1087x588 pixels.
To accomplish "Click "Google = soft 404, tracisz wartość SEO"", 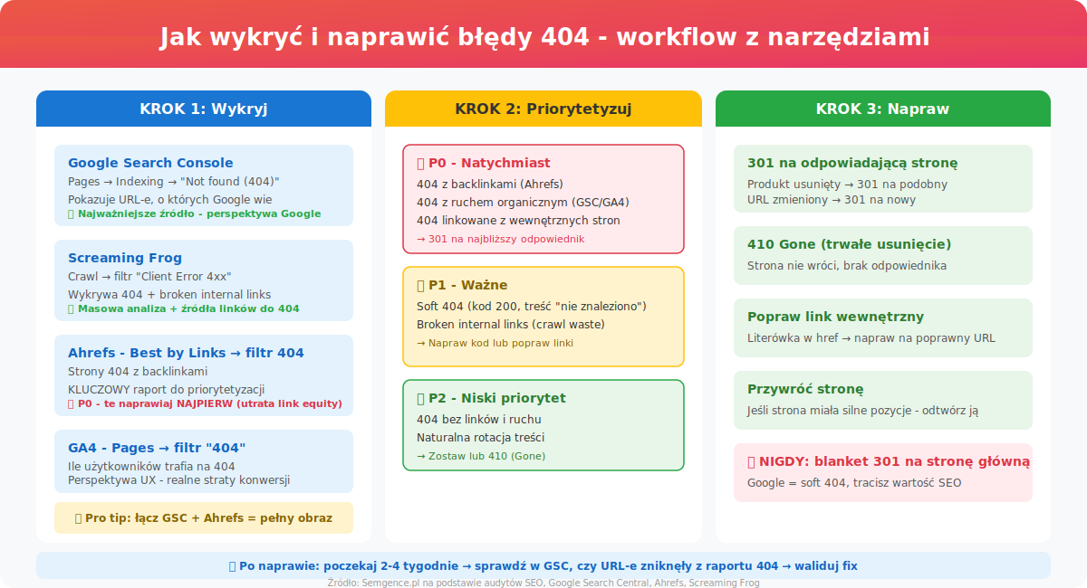I will point(854,483).
